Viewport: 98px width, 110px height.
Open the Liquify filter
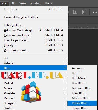(x=34, y=45)
